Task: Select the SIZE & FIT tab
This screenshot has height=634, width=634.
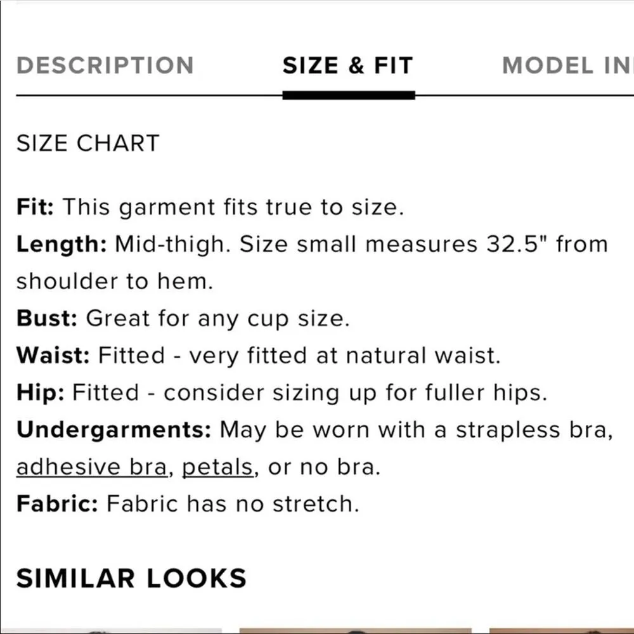Action: pos(347,65)
